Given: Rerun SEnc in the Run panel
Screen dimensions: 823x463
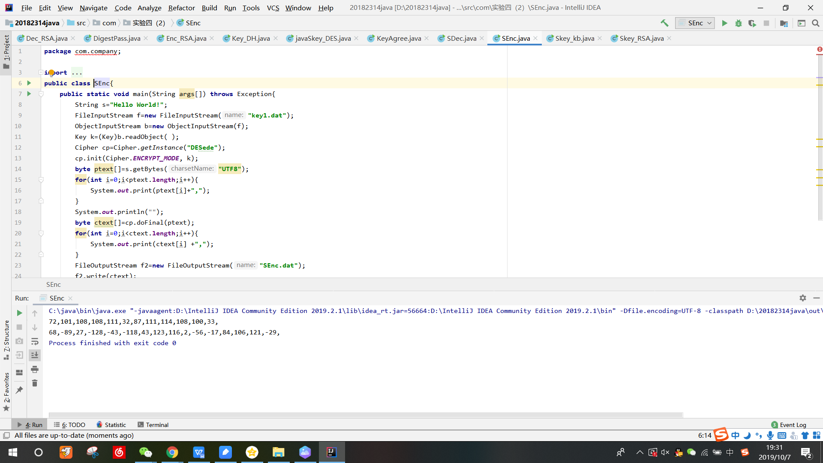Looking at the screenshot, I should [19, 313].
